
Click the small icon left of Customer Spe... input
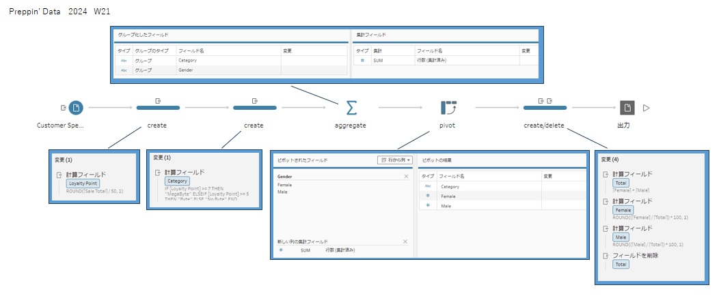coord(64,108)
